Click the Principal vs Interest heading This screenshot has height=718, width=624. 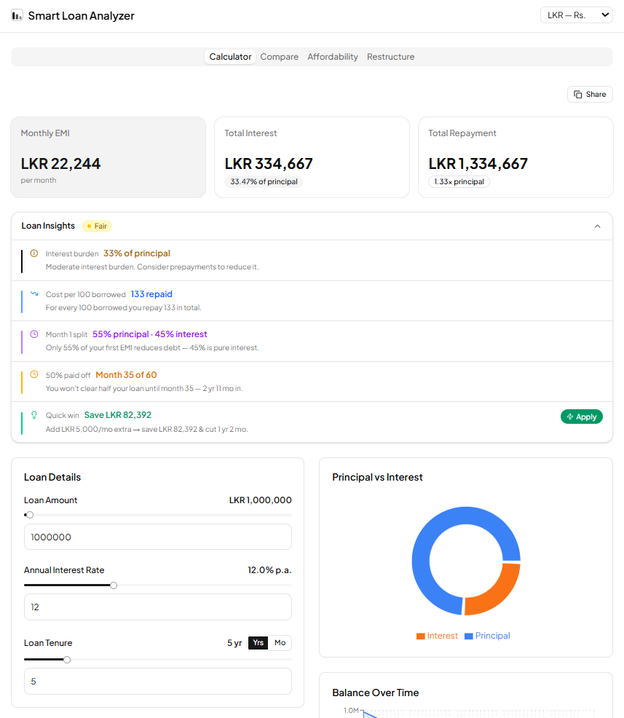point(377,477)
